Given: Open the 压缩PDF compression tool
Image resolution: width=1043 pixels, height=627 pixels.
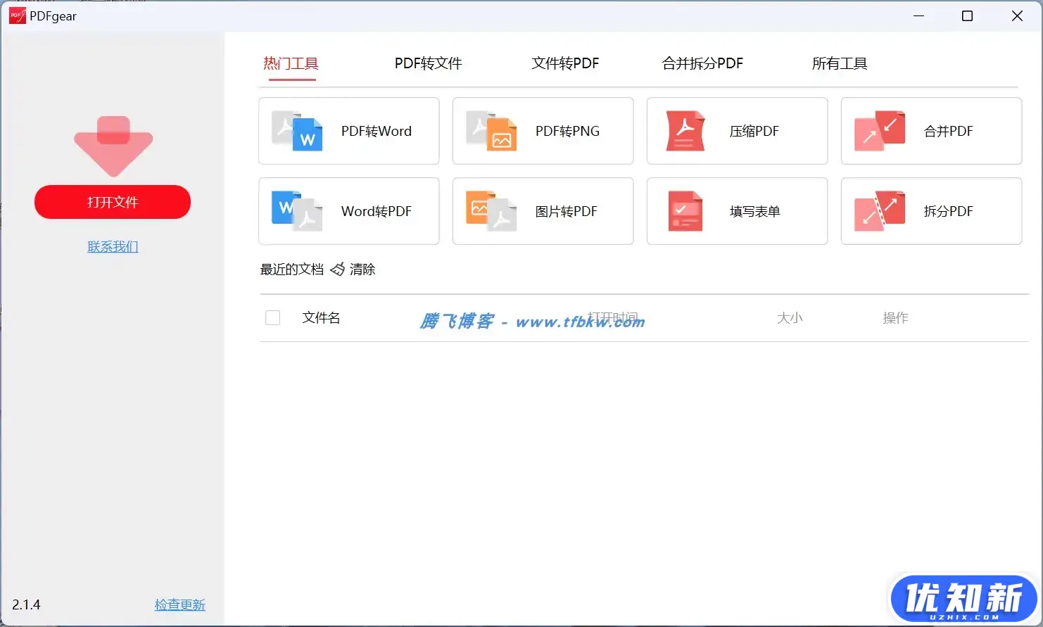Looking at the screenshot, I should 736,131.
